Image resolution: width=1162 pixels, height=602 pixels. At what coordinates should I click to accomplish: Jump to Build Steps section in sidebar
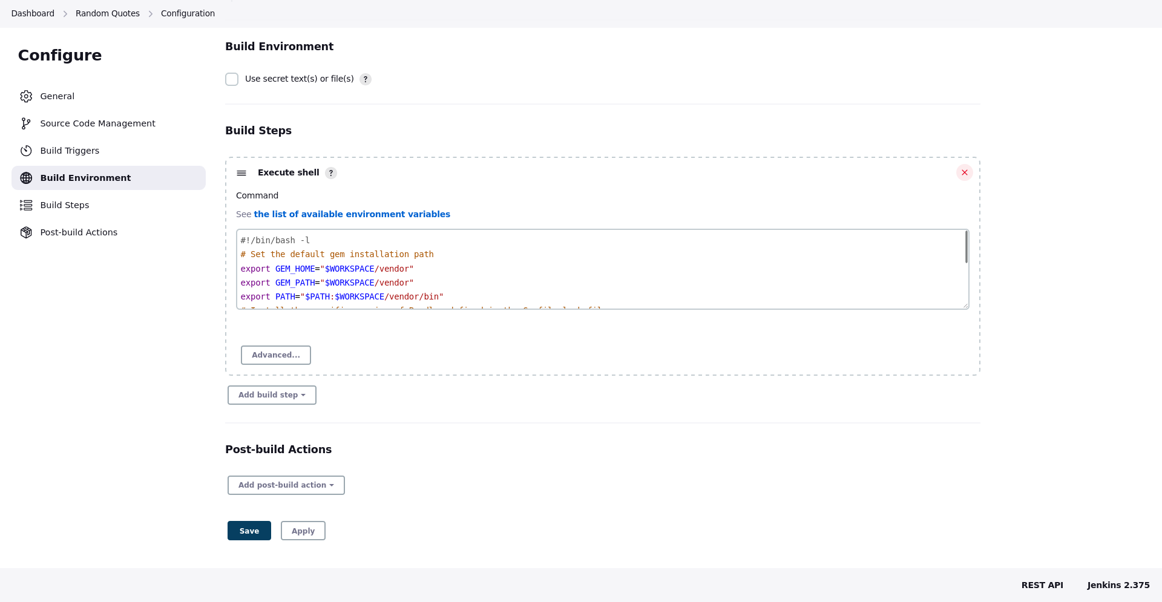108,205
